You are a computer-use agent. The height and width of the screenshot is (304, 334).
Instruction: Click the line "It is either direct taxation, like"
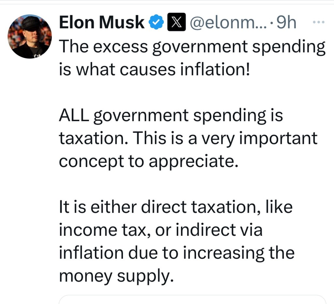click(175, 207)
